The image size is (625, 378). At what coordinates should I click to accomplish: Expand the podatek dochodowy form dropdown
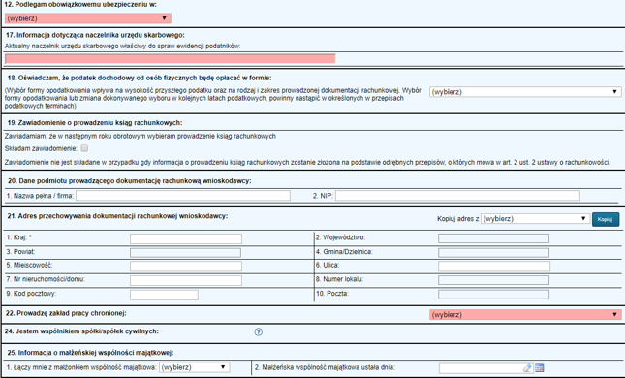tap(525, 92)
